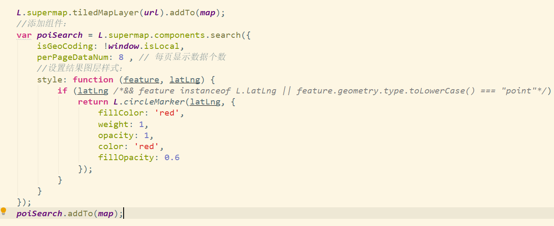Click the "var" keyword
Viewport: 554px width, 226px height.
24,35
